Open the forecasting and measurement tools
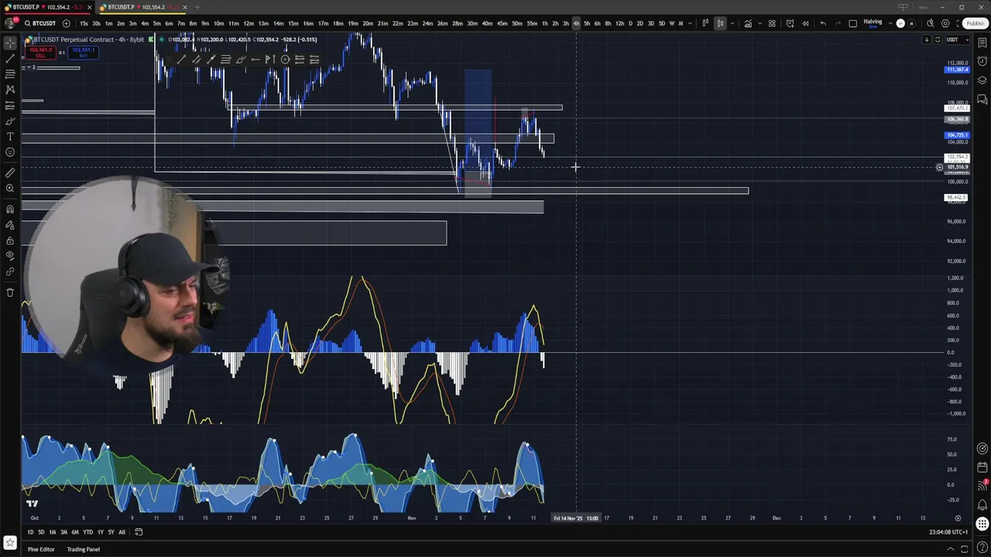The height and width of the screenshot is (557, 991). (x=10, y=105)
